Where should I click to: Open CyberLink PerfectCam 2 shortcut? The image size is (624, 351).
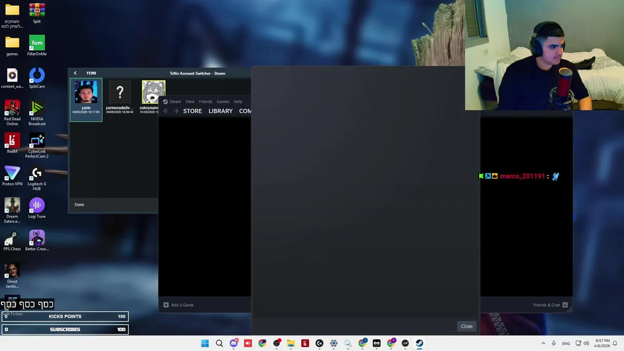click(37, 145)
